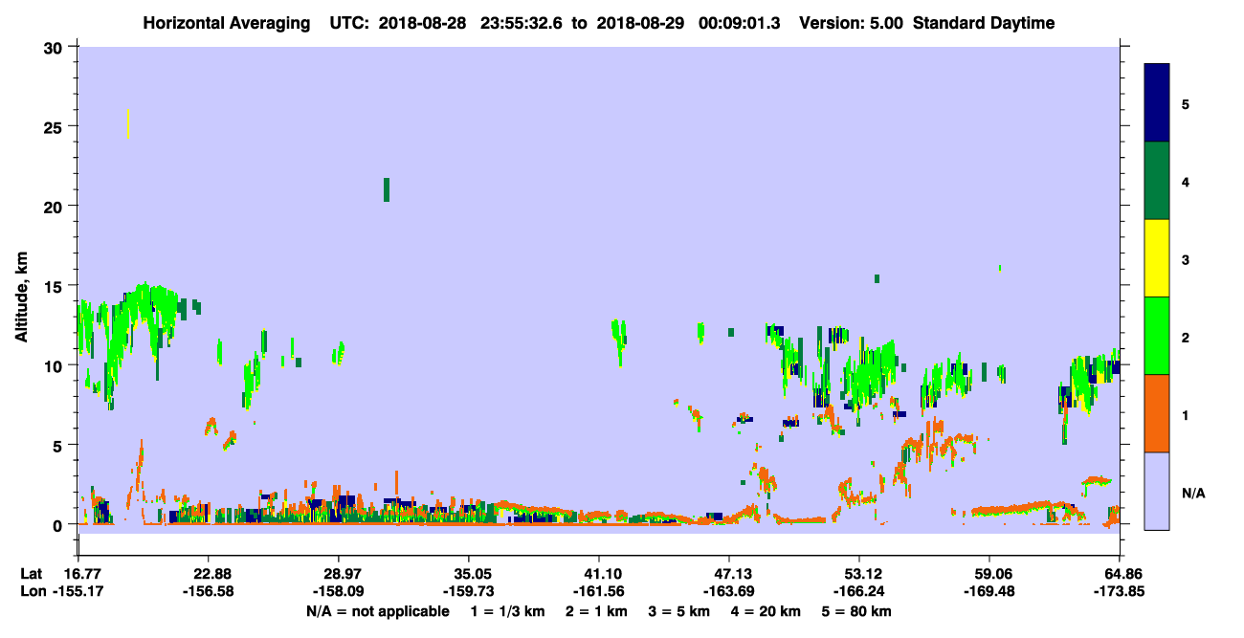Click longitude value -158.09
This screenshot has width=1244, height=638.
338,592
